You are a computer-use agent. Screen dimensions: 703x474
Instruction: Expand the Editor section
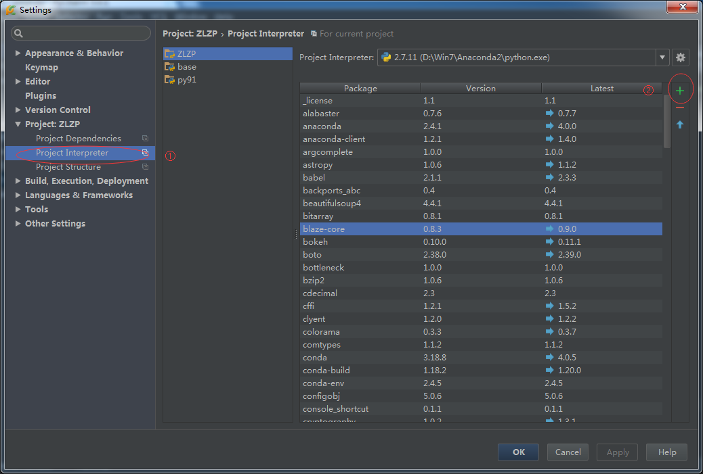point(18,81)
